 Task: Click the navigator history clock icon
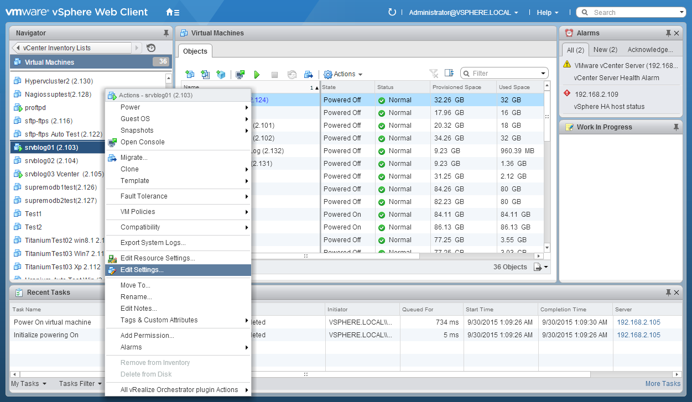pos(151,48)
